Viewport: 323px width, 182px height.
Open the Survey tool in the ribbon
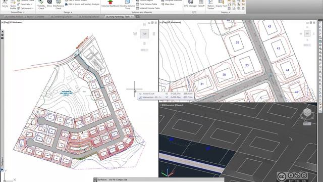click(x=5, y=4)
